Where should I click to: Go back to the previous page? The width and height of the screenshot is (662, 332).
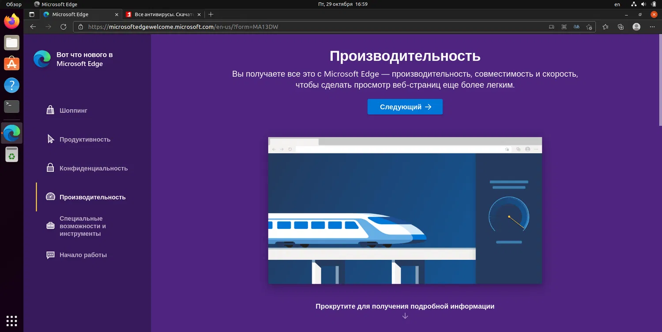(33, 27)
